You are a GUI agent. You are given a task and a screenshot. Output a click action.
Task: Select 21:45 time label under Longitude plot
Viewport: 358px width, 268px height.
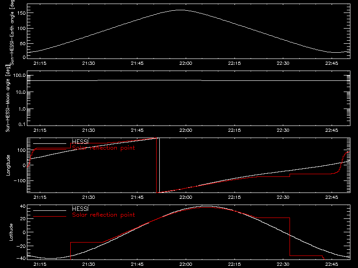point(137,197)
